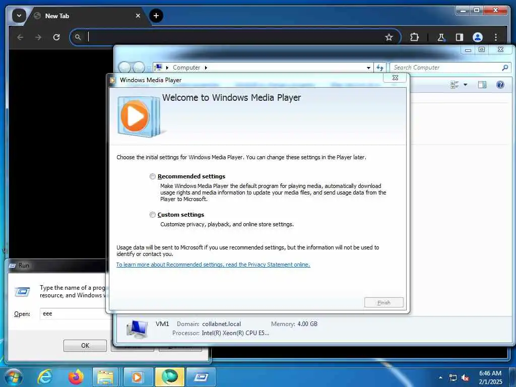Open Chrome Labs flask icon

coord(441,37)
